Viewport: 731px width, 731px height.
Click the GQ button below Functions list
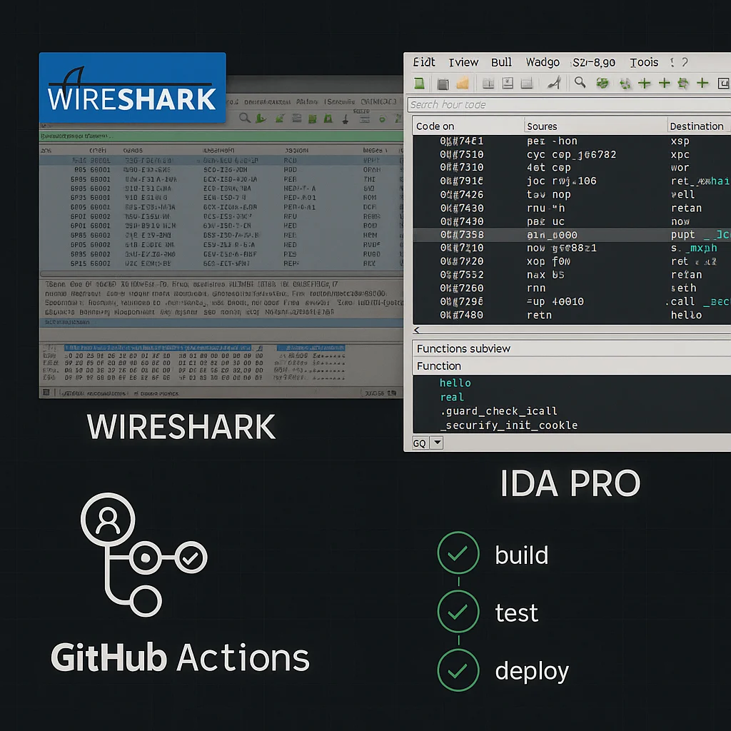coord(420,443)
